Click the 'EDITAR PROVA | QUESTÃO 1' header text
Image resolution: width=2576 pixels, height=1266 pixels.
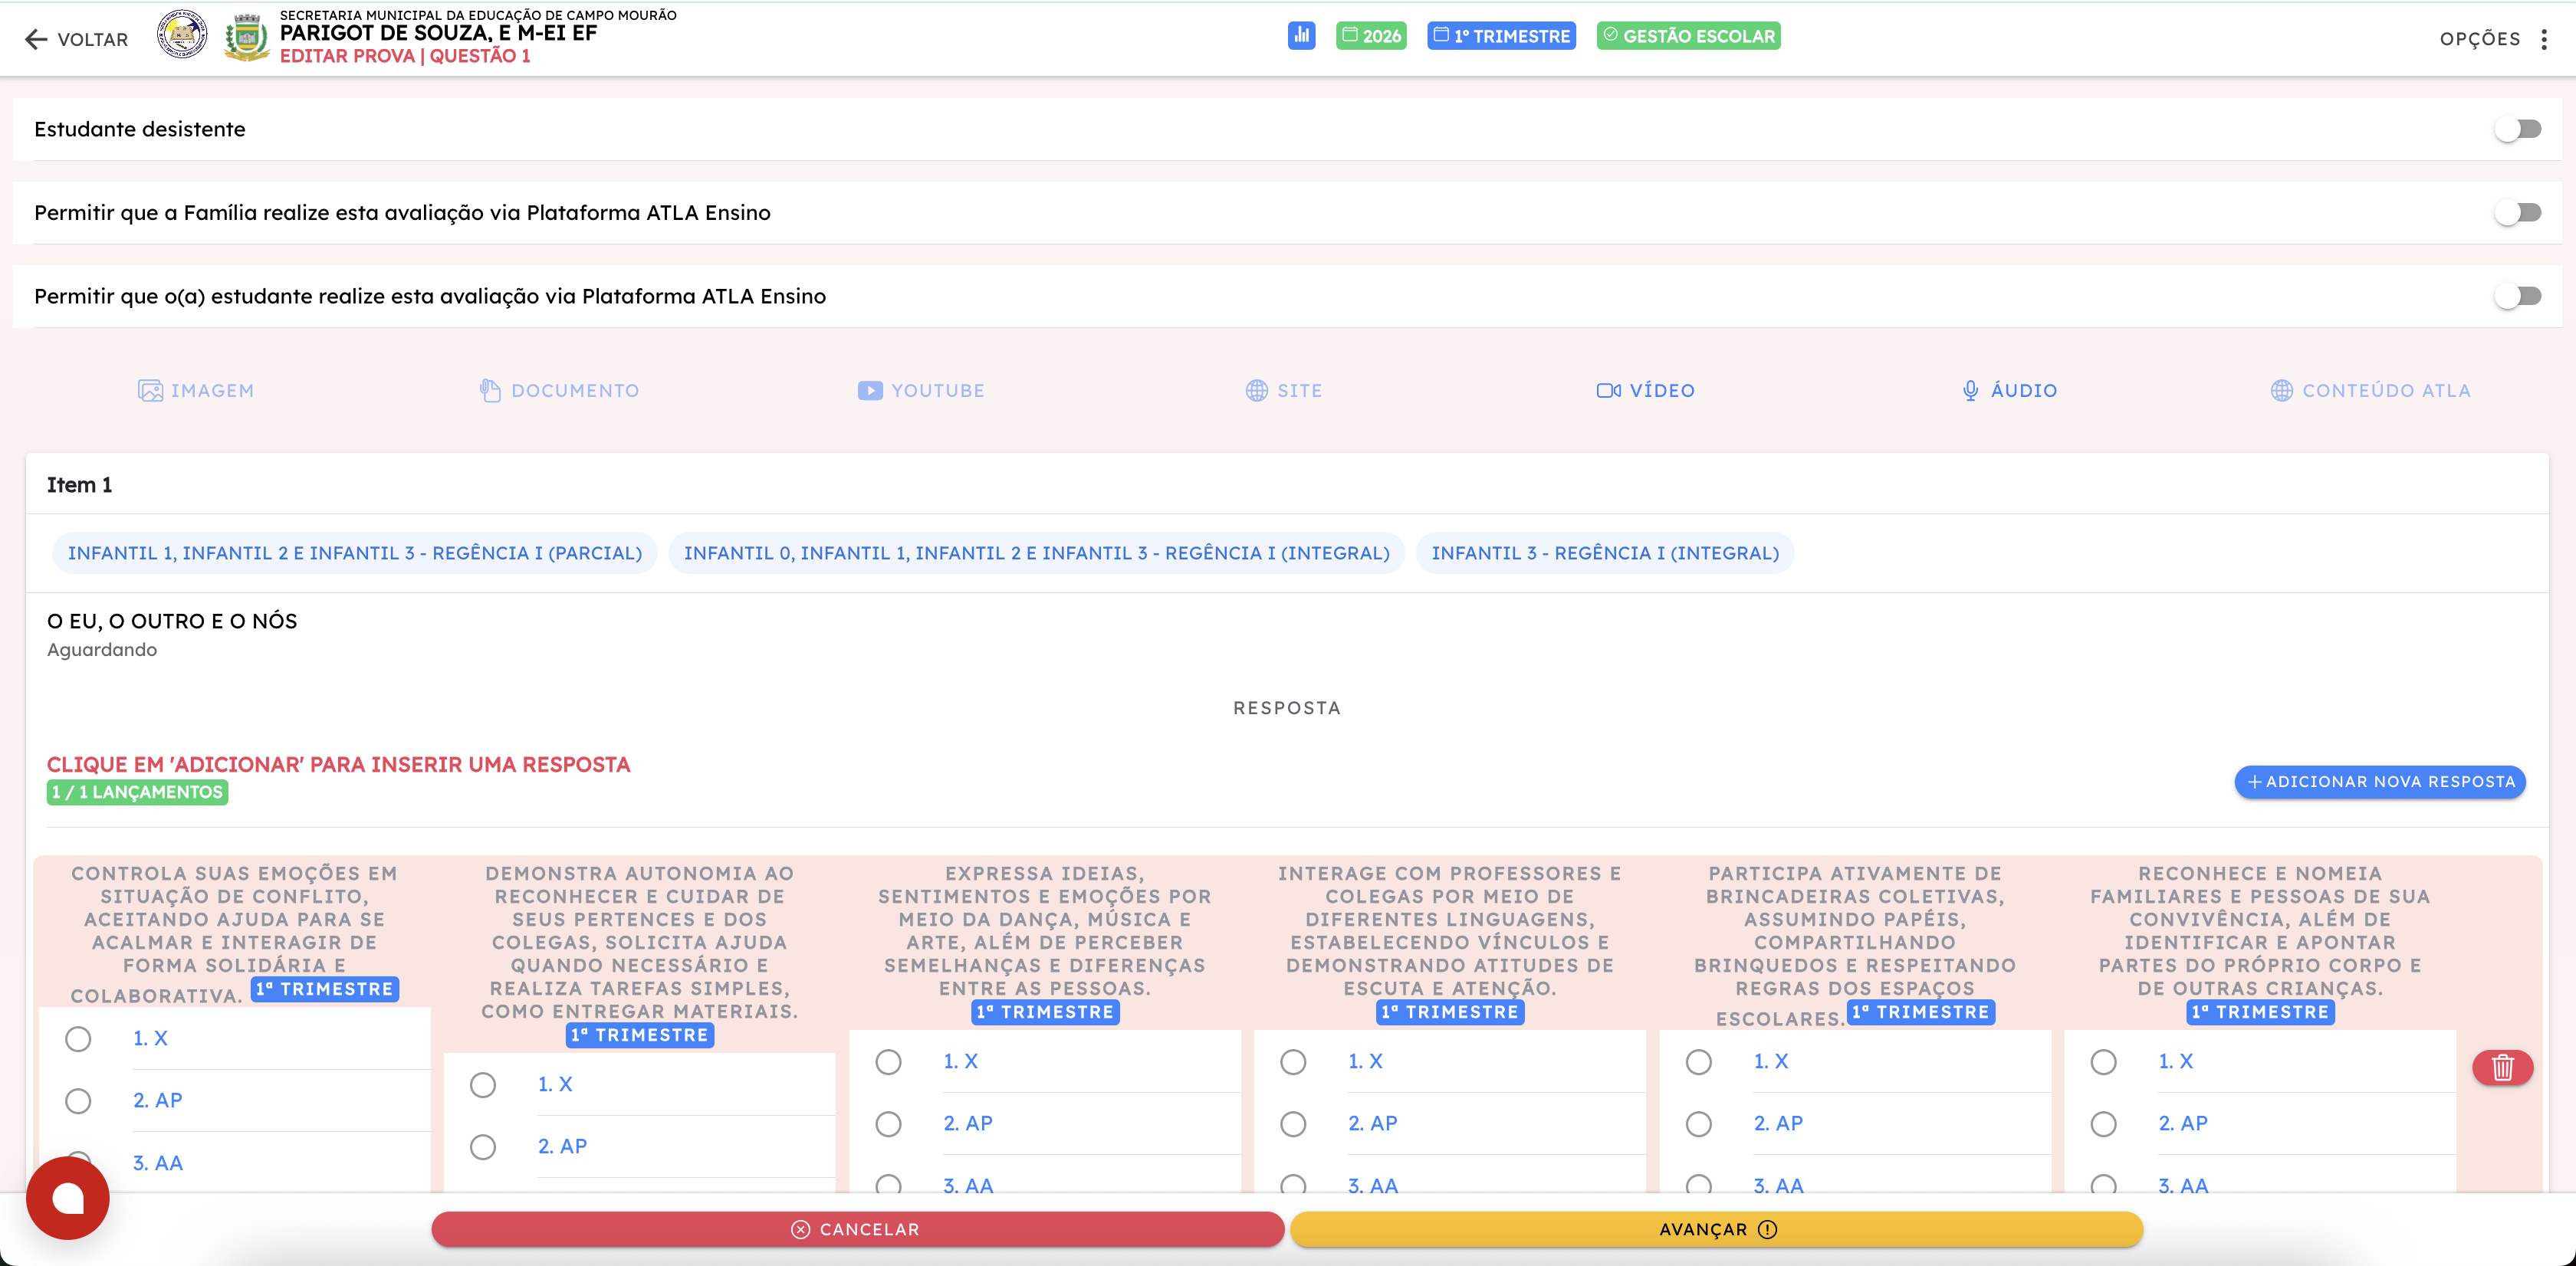click(x=405, y=56)
